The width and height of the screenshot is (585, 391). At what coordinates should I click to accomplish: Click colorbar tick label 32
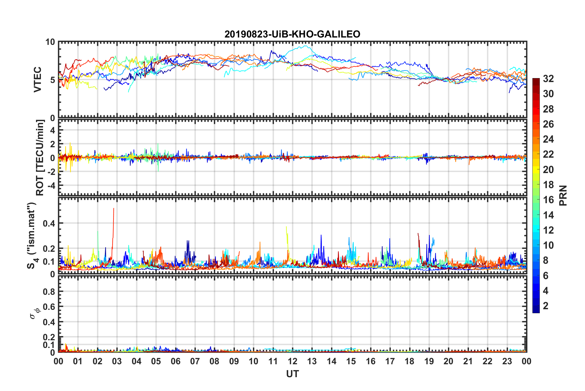[x=548, y=79]
